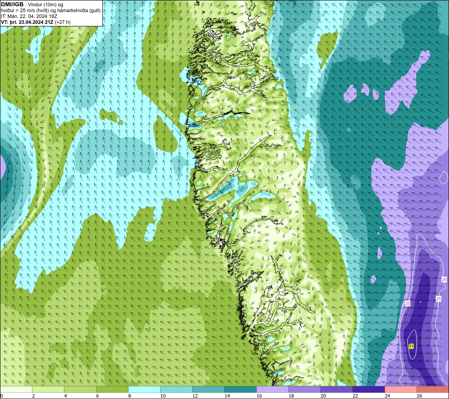Click the "8" legend scale number
Screen dimensions: 449x399
click(130, 396)
